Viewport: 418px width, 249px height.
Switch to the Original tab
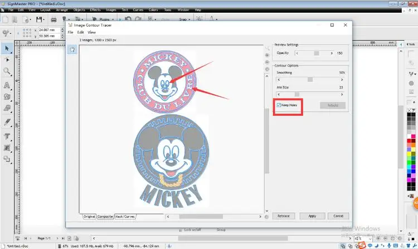[x=89, y=217]
